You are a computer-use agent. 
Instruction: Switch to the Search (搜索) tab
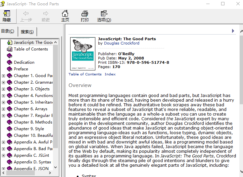[27, 32]
